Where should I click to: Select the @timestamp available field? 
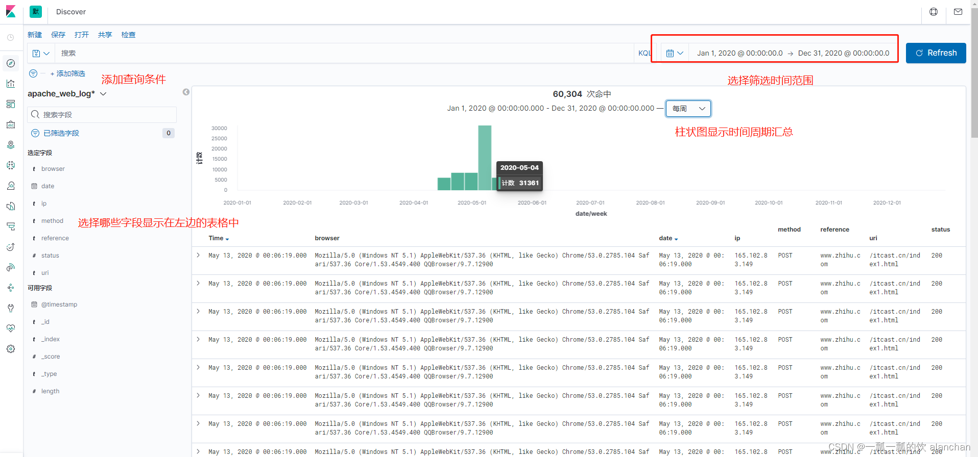coord(59,304)
